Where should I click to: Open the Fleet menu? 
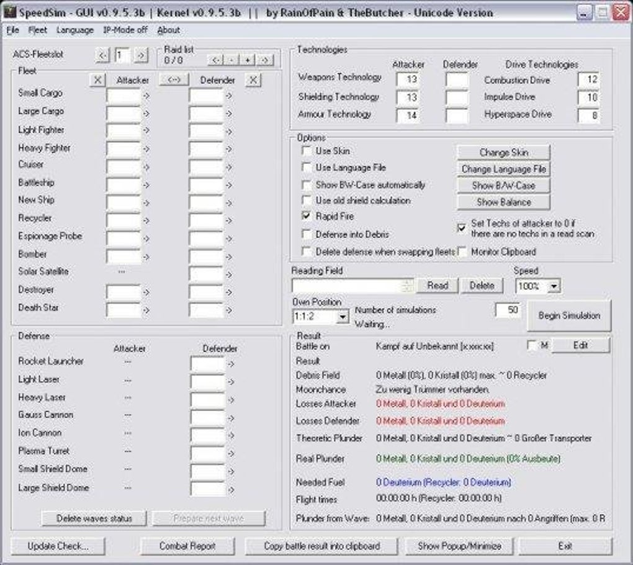point(37,30)
